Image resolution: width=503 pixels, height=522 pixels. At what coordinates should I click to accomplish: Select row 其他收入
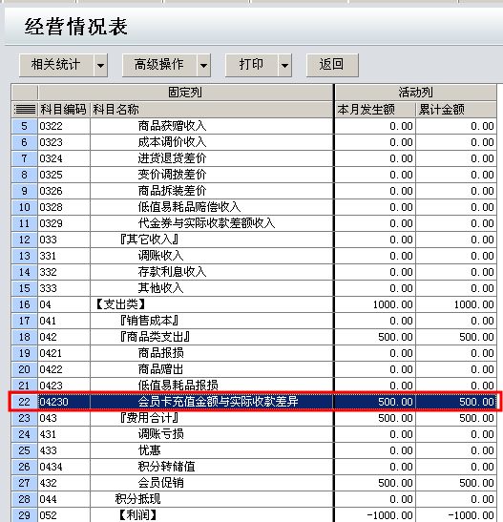click(254, 288)
